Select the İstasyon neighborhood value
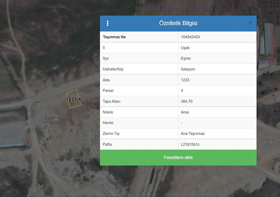Screen dimensions: 280x197 tap(189, 69)
